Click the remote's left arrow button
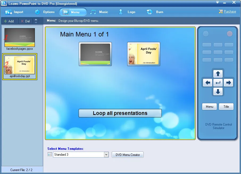This screenshot has width=241, height=174. coord(208,83)
